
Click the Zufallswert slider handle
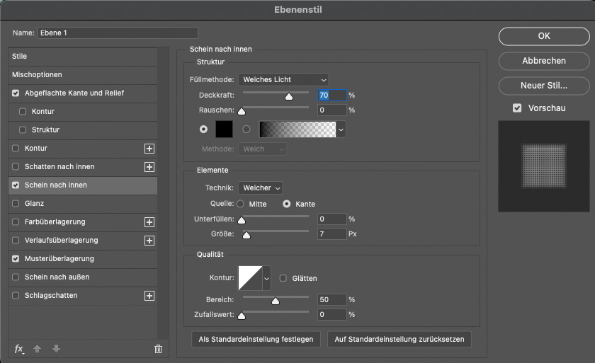[x=242, y=316]
